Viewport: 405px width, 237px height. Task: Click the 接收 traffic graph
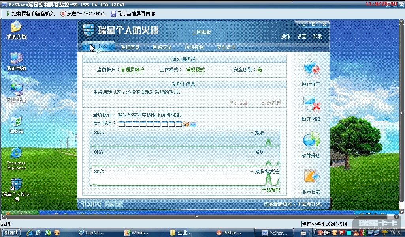click(x=185, y=138)
